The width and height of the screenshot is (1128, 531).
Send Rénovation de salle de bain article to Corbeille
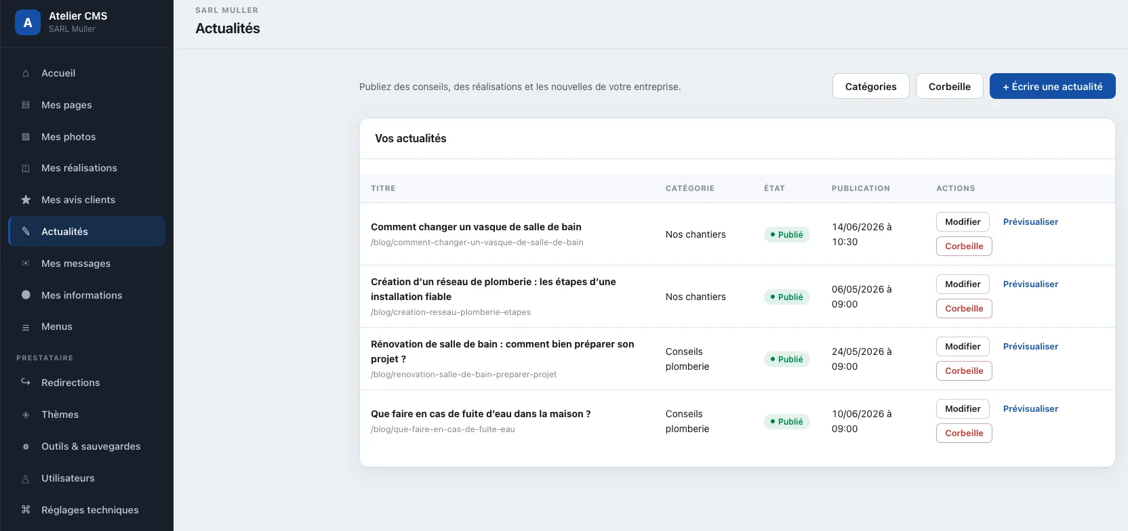[x=964, y=370]
